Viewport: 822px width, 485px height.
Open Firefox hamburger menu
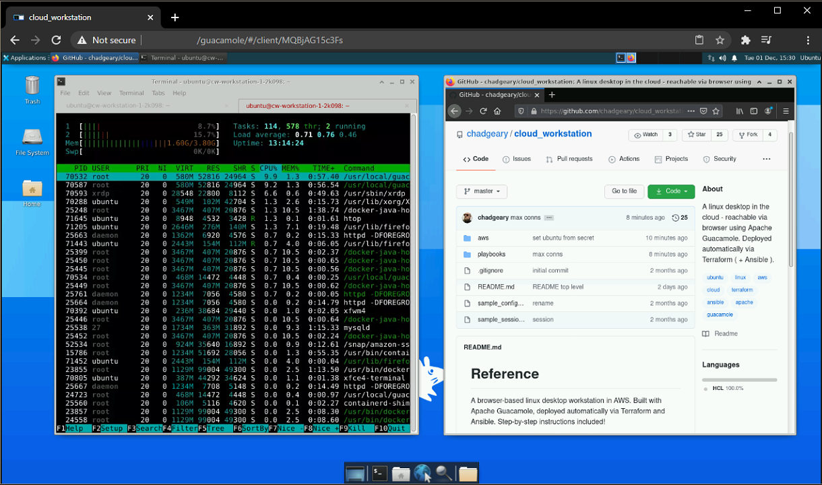pos(786,111)
